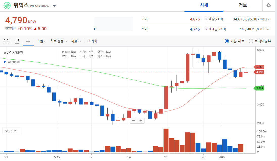Click the 14 date axis label
The width and height of the screenshot is (277, 161).
pos(129,157)
